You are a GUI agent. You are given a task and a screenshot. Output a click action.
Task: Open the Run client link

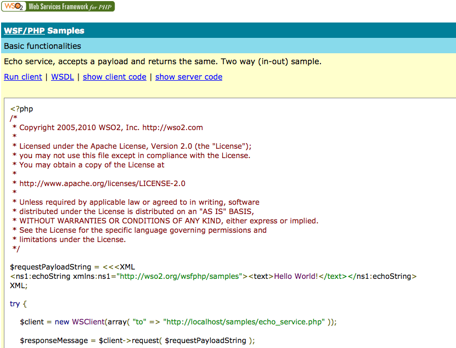pyautogui.click(x=22, y=77)
